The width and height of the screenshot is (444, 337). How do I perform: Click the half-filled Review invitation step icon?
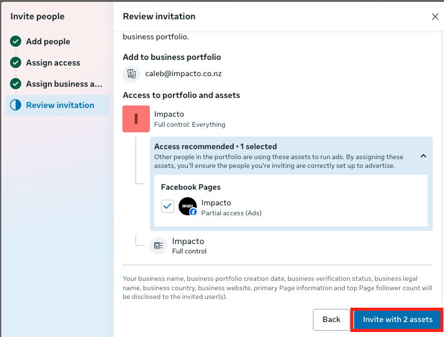point(16,105)
